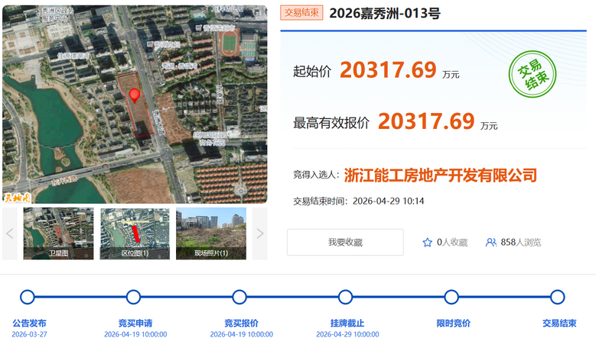Click the 挂牌截止 label
596x348 pixels.
coord(347,324)
